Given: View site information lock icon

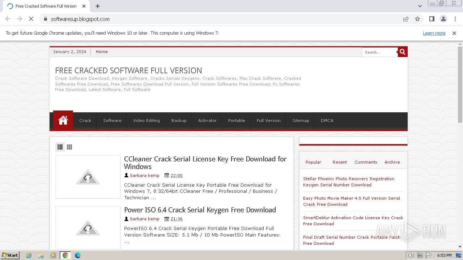Looking at the screenshot, I should [46, 19].
